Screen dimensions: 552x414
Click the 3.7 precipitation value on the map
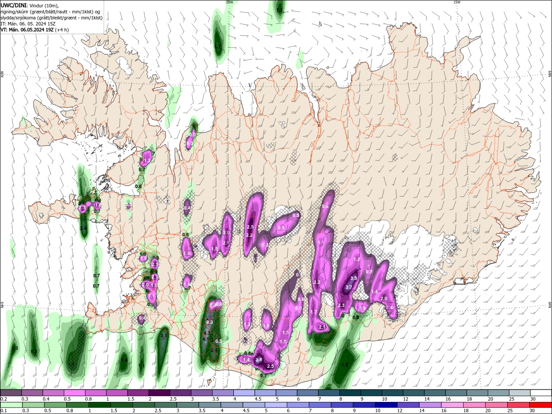pos(349,287)
